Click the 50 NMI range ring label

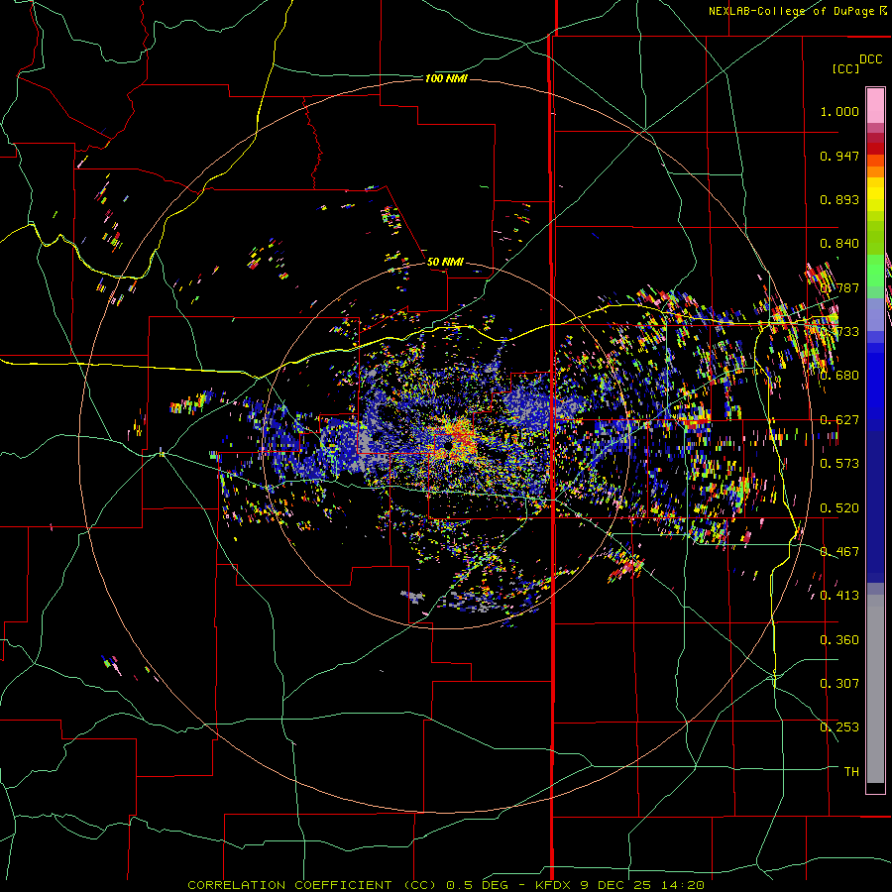(x=445, y=262)
